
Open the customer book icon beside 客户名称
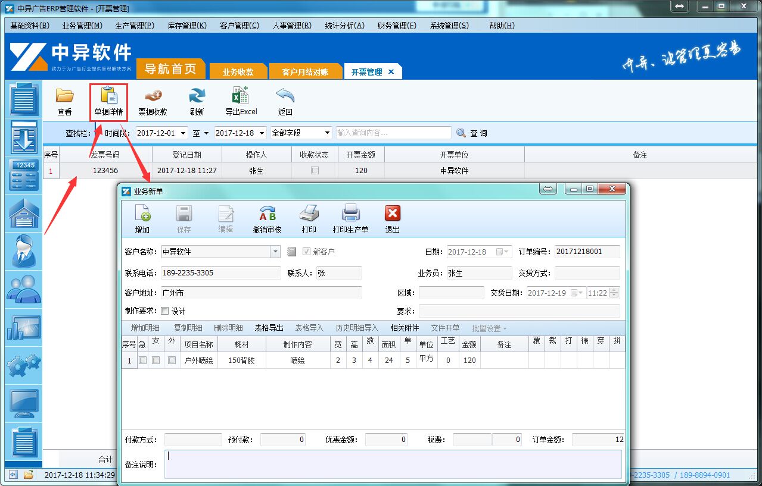click(x=292, y=252)
